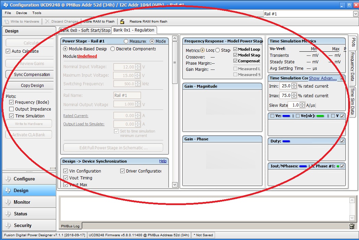Click Imax value stepper arrows

click(x=294, y=95)
